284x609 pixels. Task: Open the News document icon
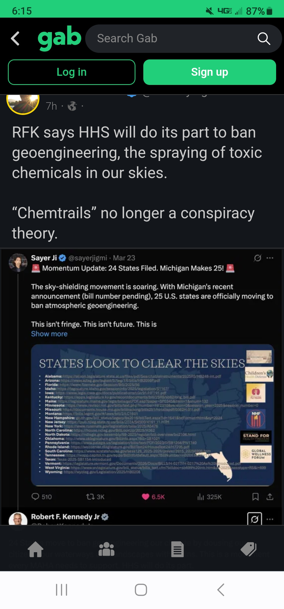(x=177, y=549)
